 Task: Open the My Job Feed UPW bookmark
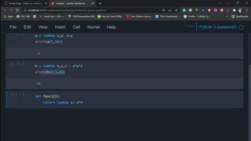[x=110, y=16]
